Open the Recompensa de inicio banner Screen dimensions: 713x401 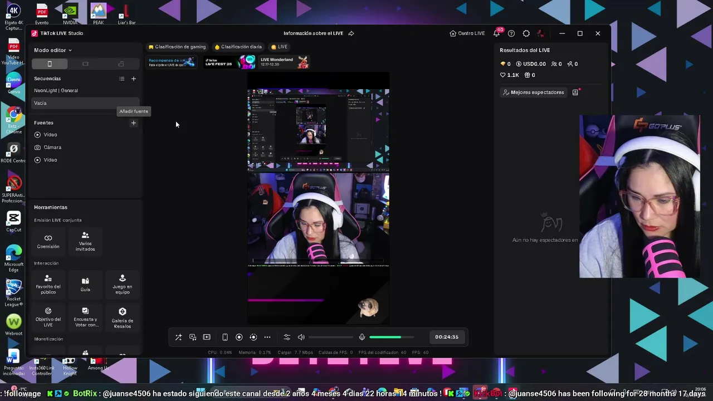tap(172, 62)
